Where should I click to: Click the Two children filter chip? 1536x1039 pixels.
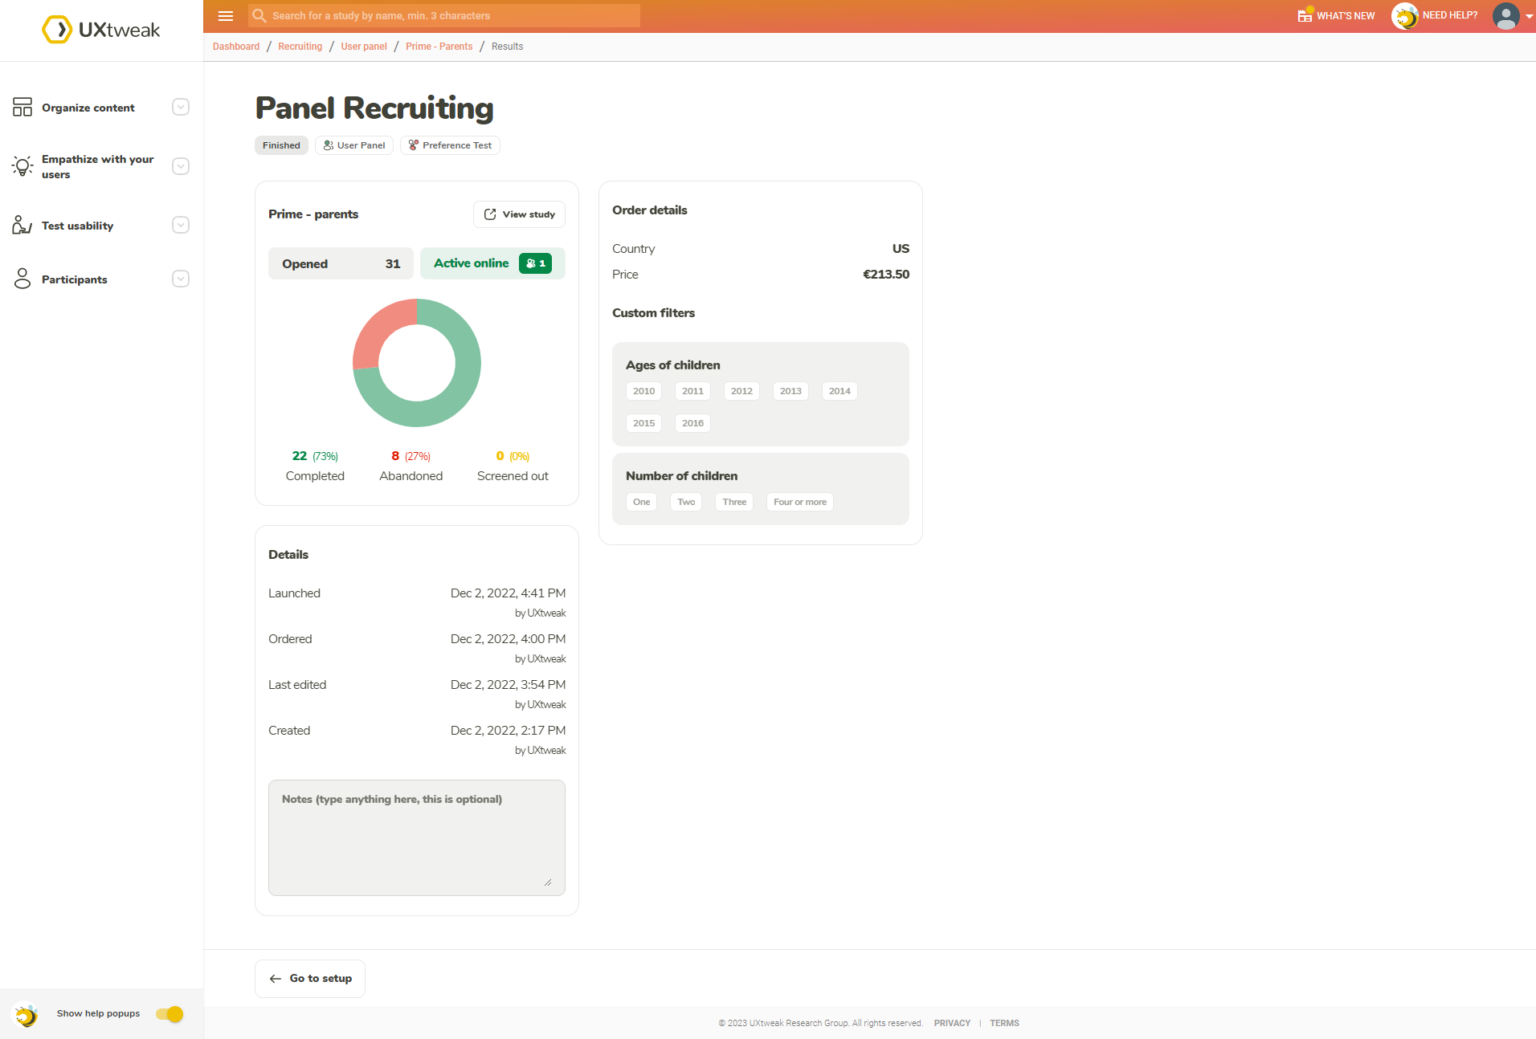pos(686,502)
